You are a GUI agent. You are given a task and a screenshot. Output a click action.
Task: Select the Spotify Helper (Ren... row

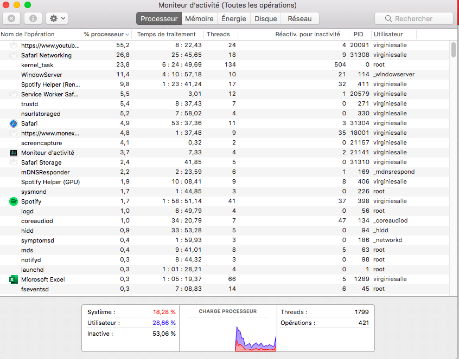click(x=225, y=84)
